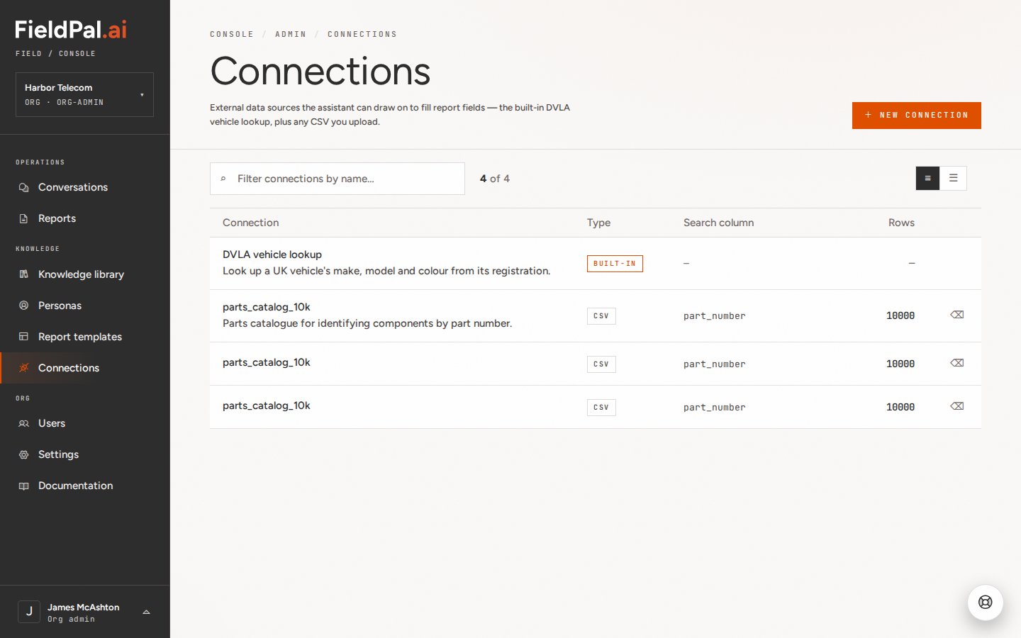The height and width of the screenshot is (638, 1021).
Task: Click the FieldPal.ai logo
Action: pyautogui.click(x=71, y=29)
